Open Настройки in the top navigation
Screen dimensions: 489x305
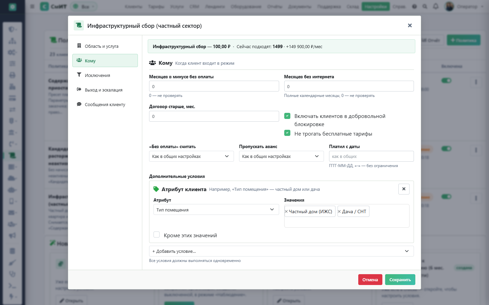pos(376,6)
